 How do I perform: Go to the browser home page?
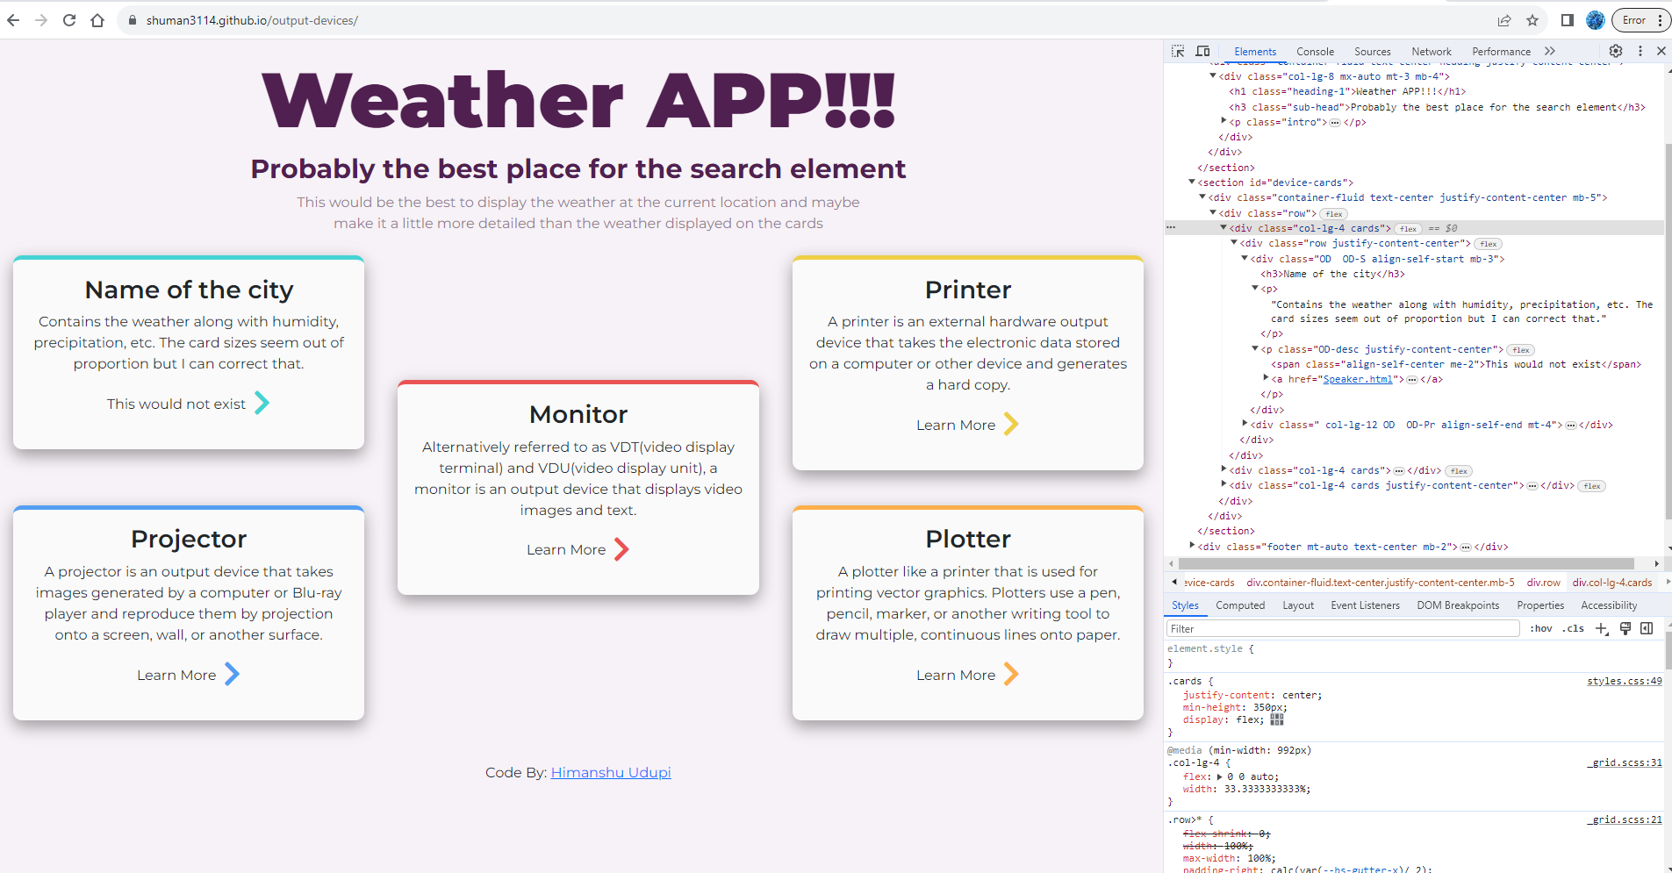click(97, 20)
